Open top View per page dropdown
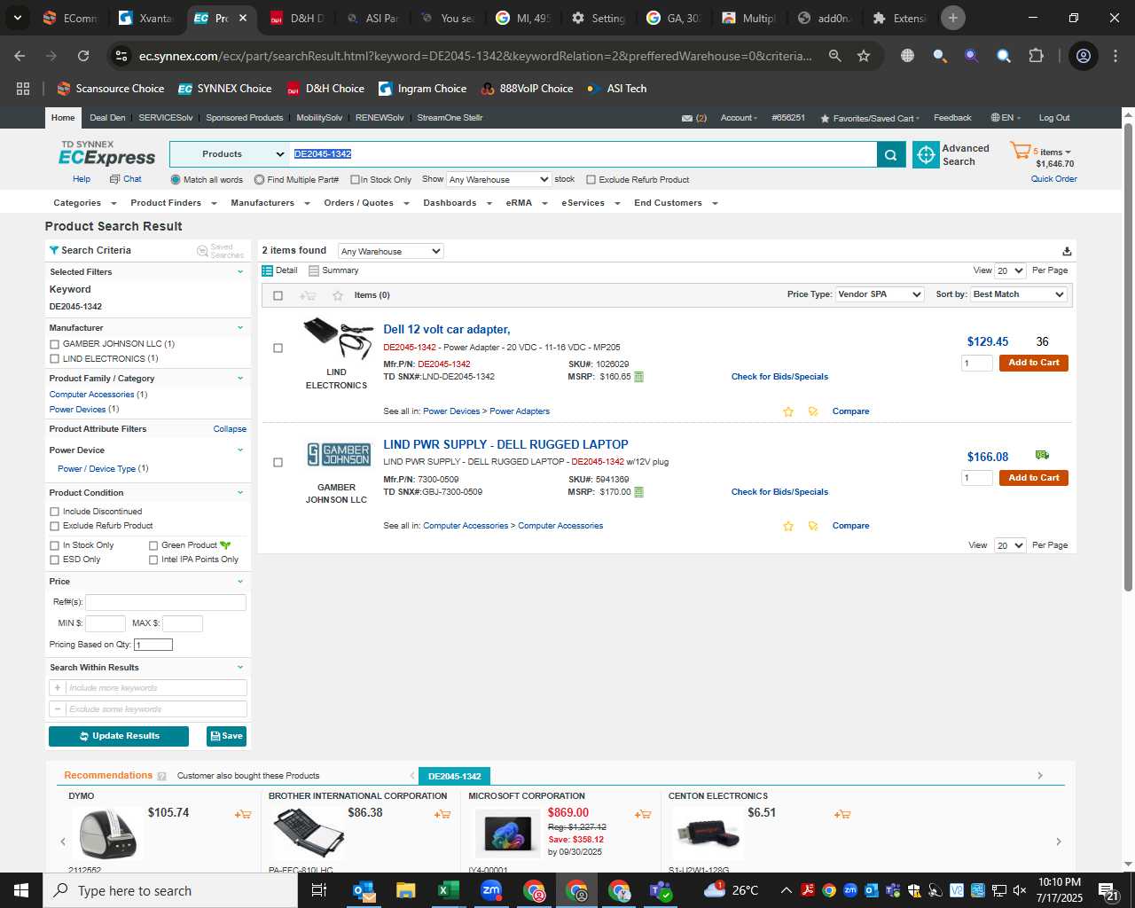This screenshot has width=1135, height=908. [x=1010, y=270]
